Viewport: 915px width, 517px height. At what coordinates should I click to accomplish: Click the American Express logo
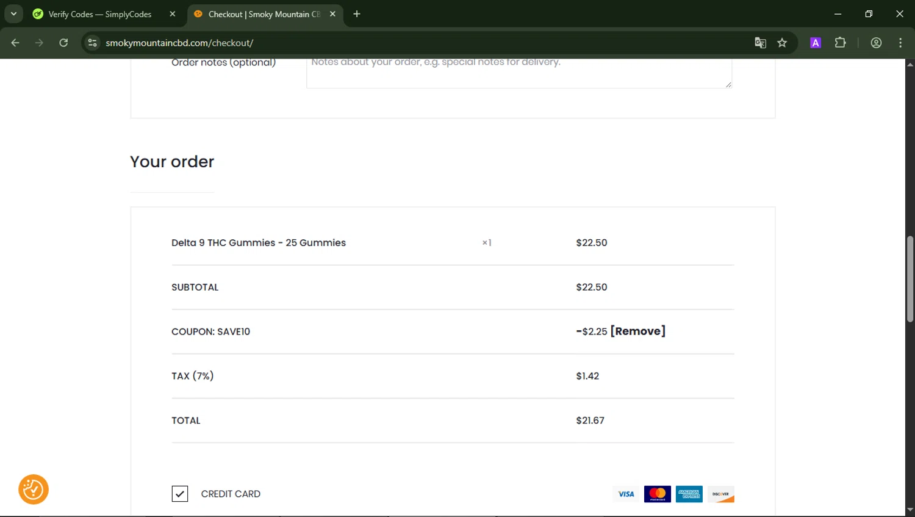tap(689, 494)
